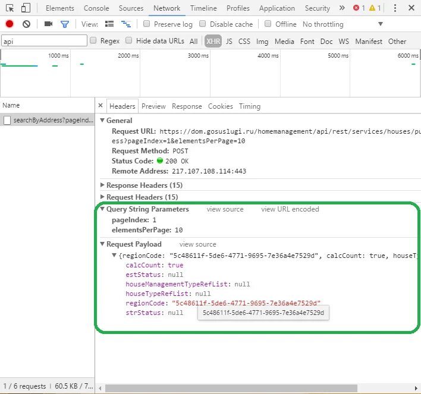This screenshot has width=421, height=394.
Task: Click view source for request payload
Action: (x=197, y=244)
